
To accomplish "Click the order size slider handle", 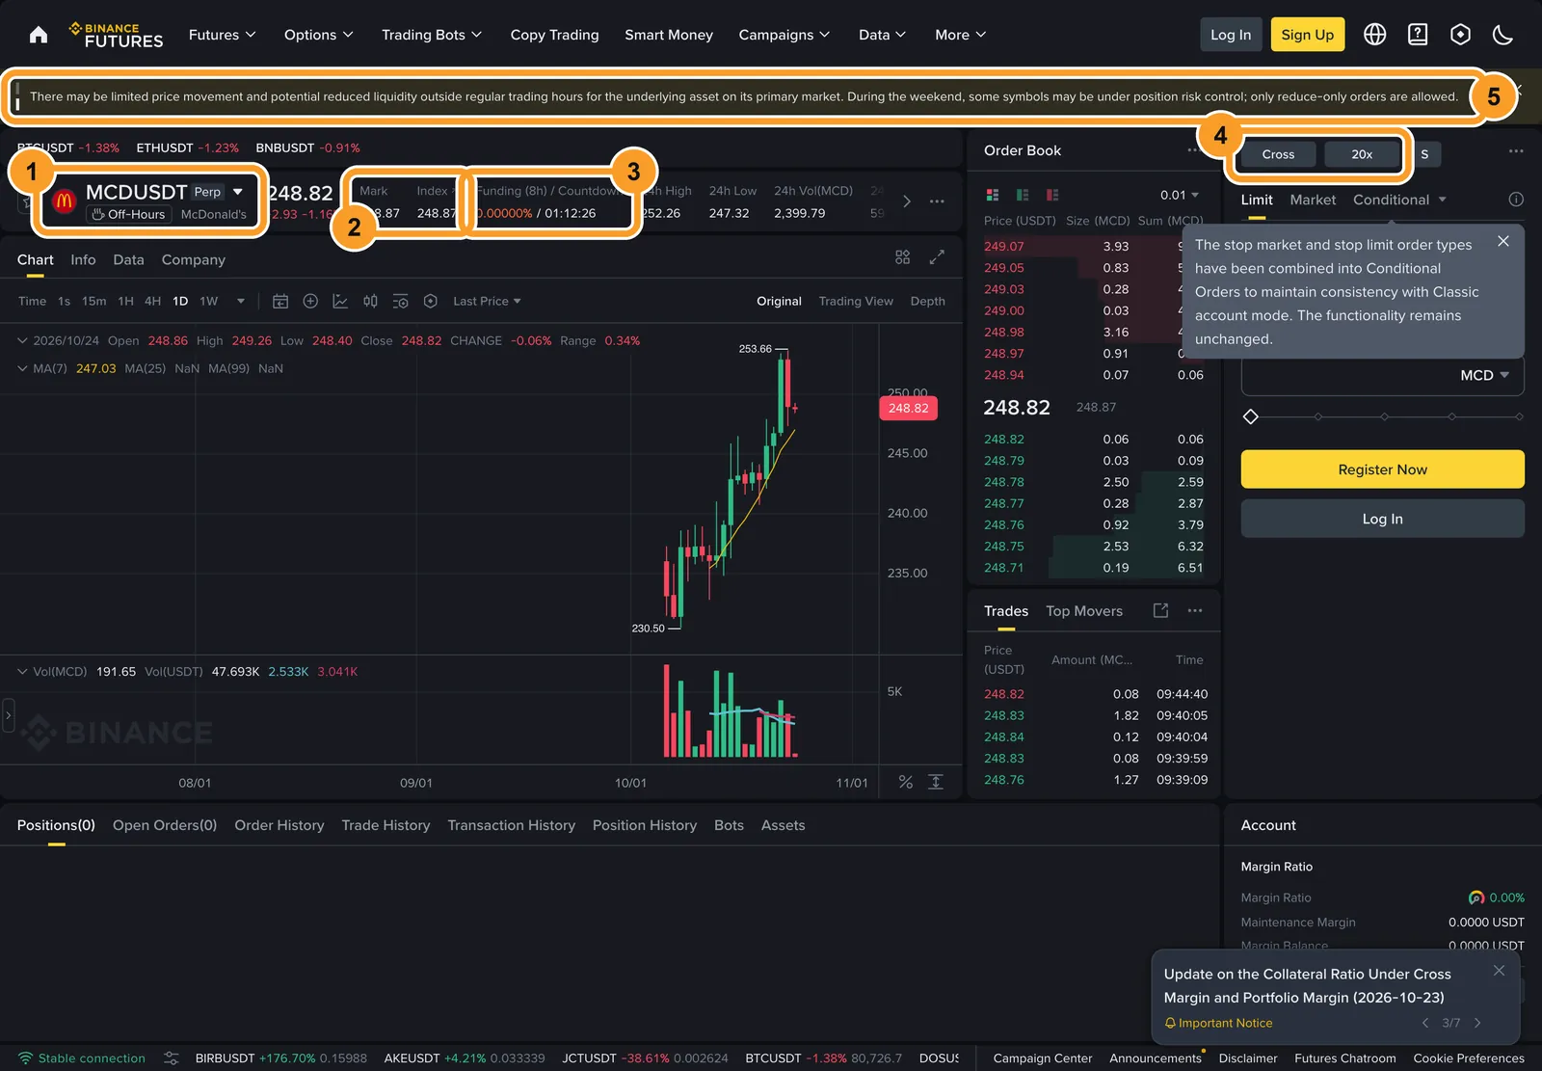I will [x=1251, y=416].
